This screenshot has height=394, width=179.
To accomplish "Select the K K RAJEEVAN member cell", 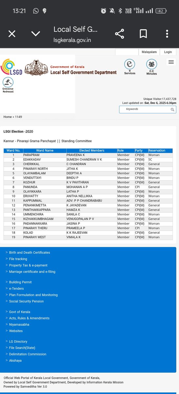I will pos(92,232).
